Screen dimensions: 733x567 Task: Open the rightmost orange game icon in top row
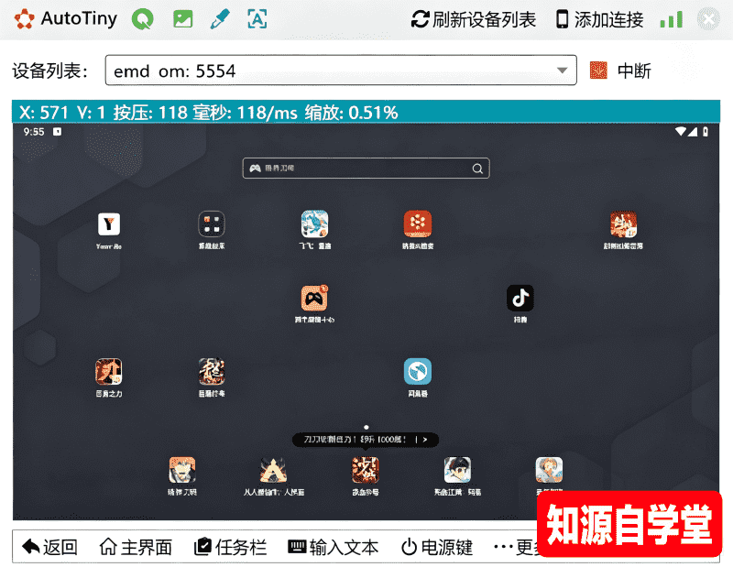pos(623,224)
